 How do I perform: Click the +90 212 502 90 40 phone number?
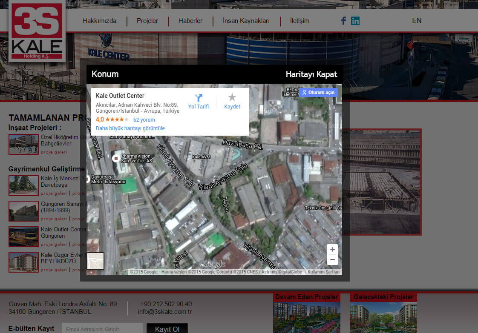(x=166, y=304)
